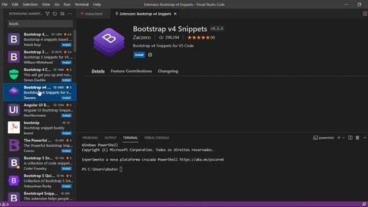Screen dimensions: 368x207
Task: Clear extensions search results icon
Action: pyautogui.click(x=62, y=14)
